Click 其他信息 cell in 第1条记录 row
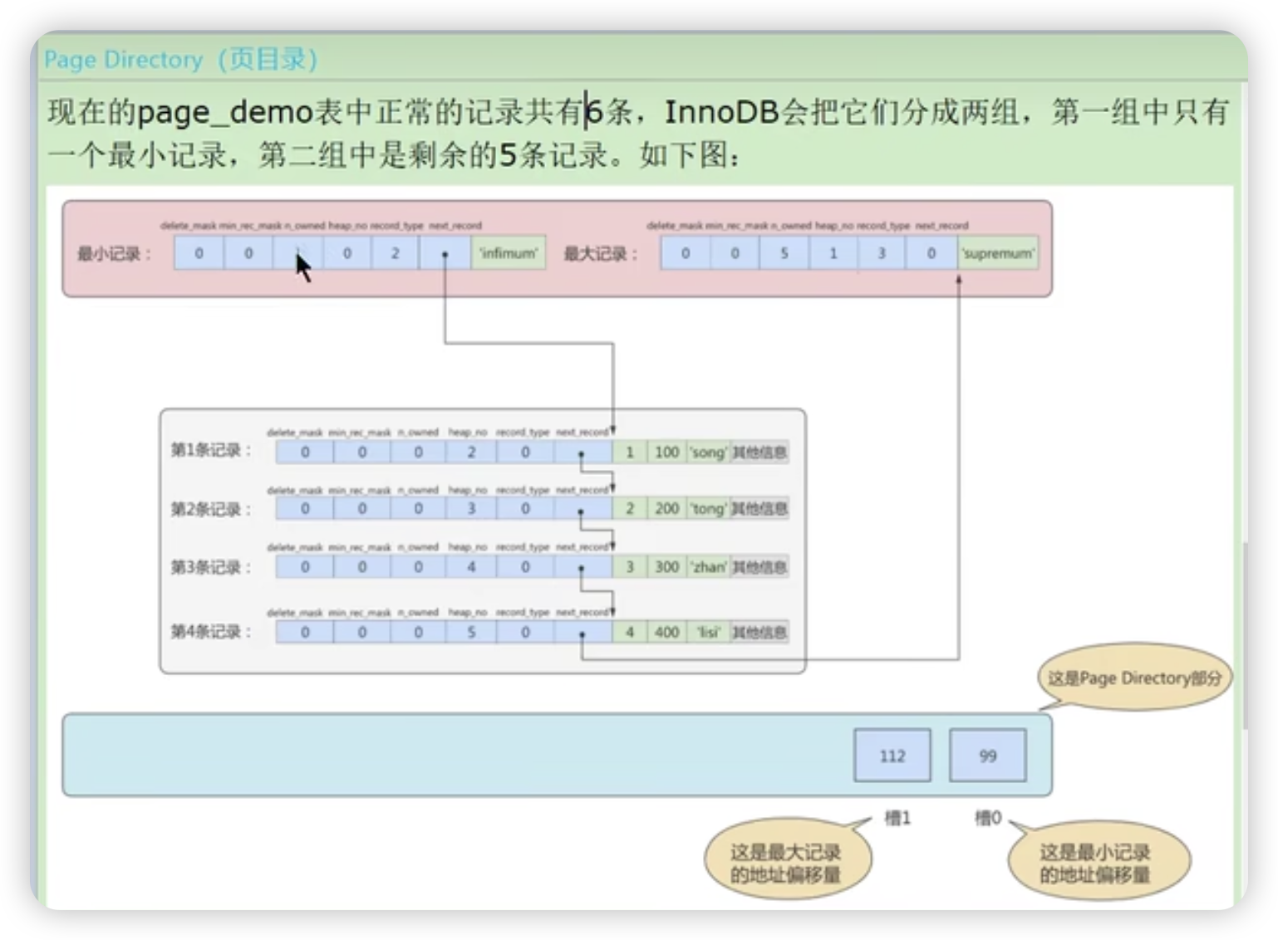Screen dimensions: 1278x940 pos(759,452)
